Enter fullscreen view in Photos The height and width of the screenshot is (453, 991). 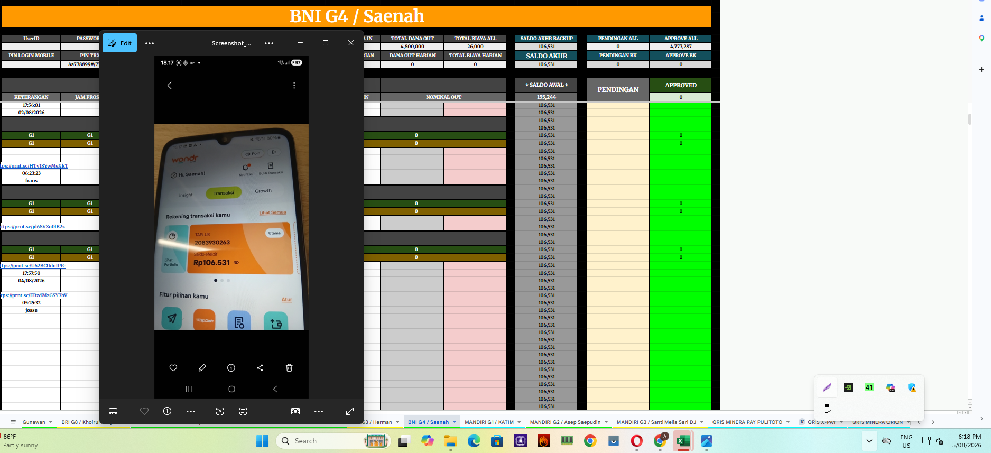[x=350, y=411]
